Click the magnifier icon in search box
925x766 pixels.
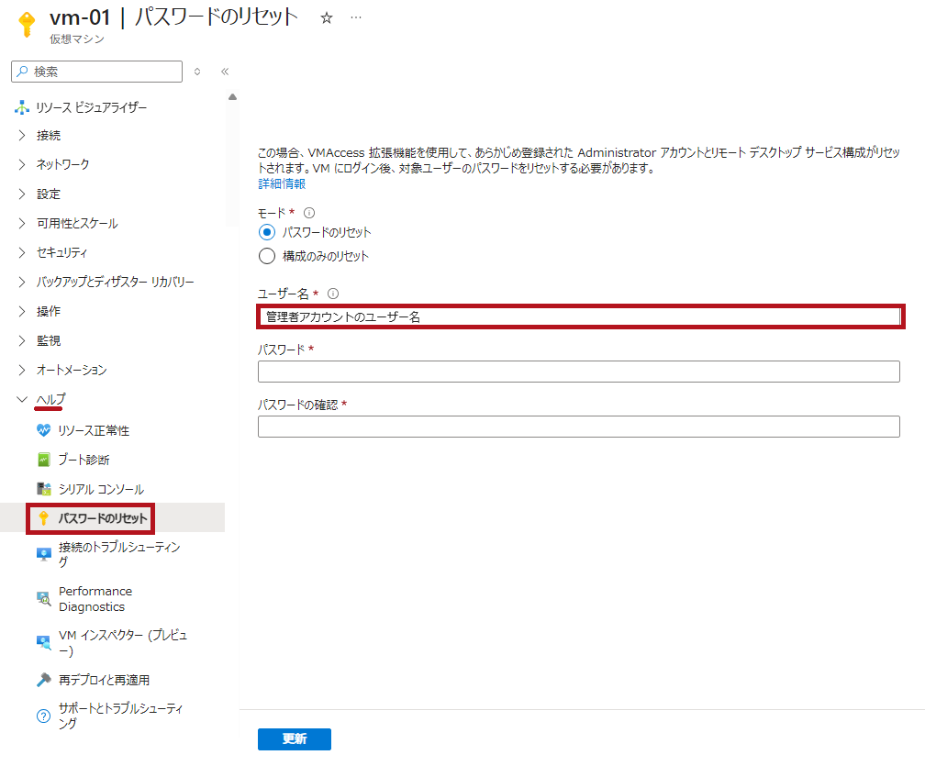(x=22, y=72)
